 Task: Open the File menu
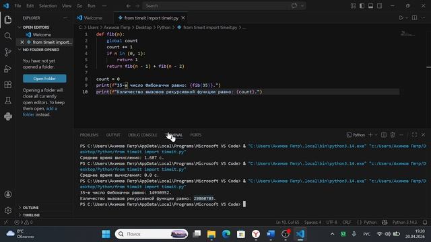pyautogui.click(x=18, y=6)
